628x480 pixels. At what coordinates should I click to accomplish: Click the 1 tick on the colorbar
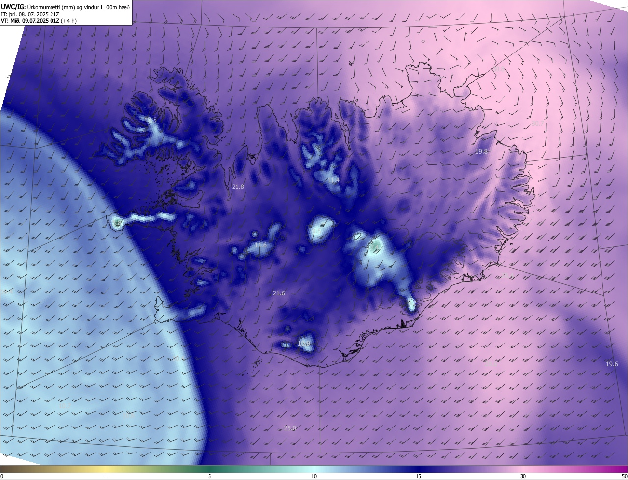105,476
